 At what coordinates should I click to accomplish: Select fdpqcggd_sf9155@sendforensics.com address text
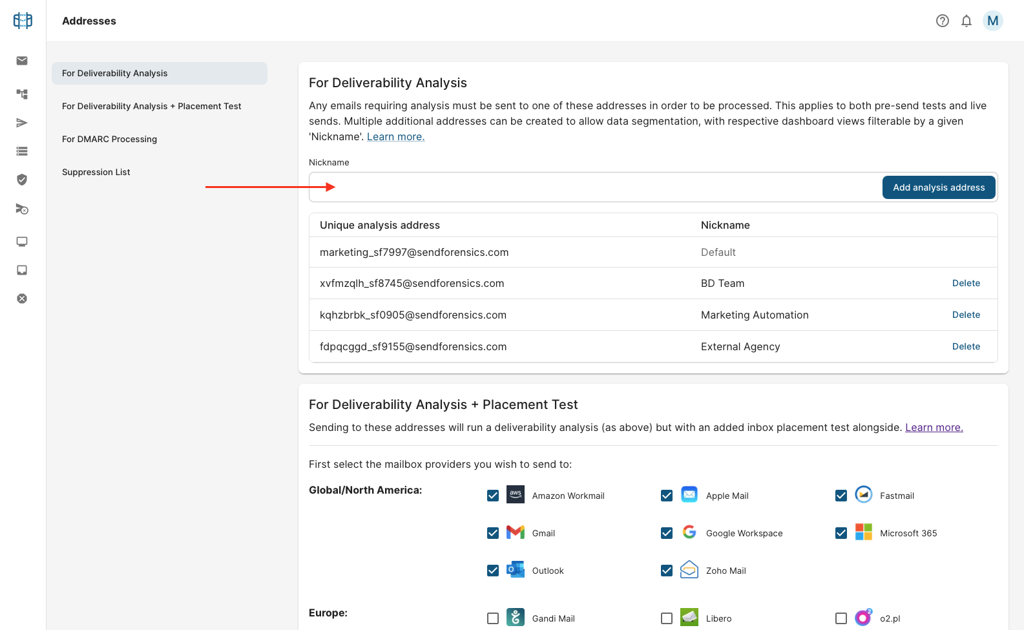click(x=413, y=346)
